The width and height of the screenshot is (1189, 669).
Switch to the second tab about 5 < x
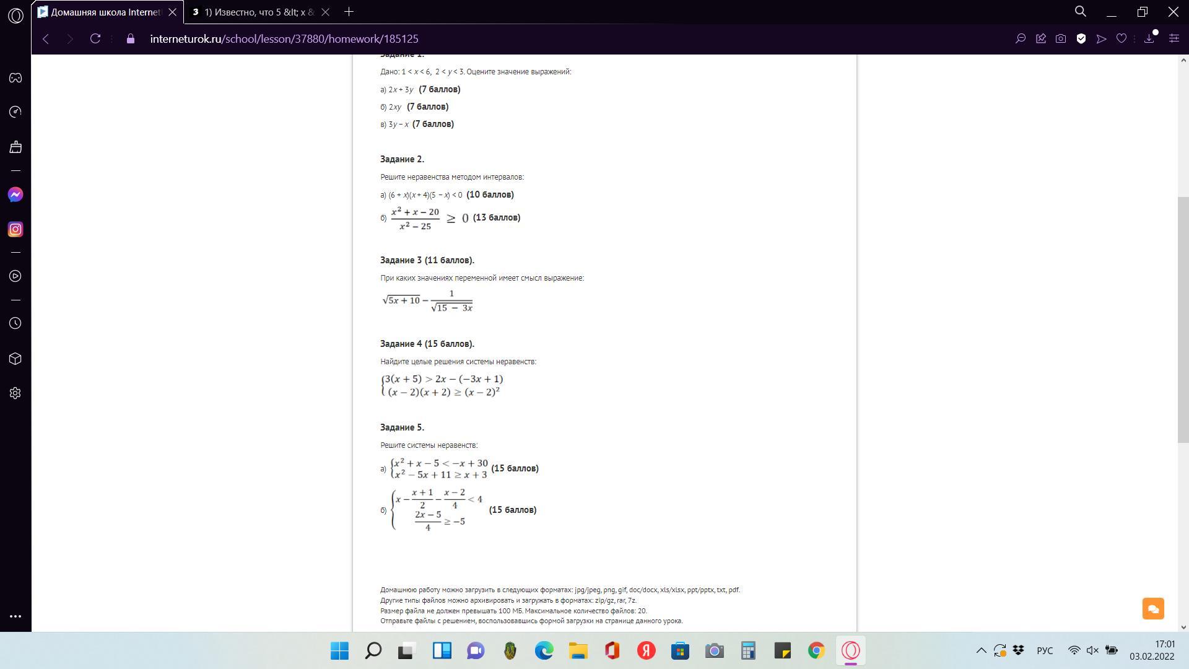[x=259, y=12]
